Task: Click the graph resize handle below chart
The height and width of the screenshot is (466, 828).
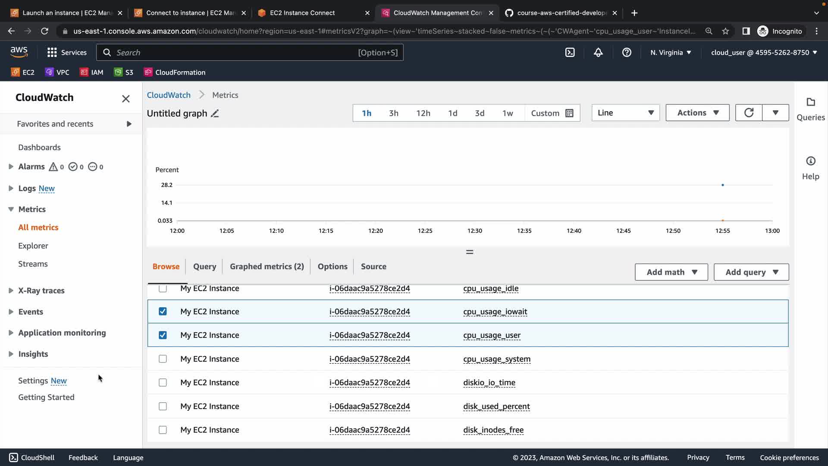Action: point(470,252)
